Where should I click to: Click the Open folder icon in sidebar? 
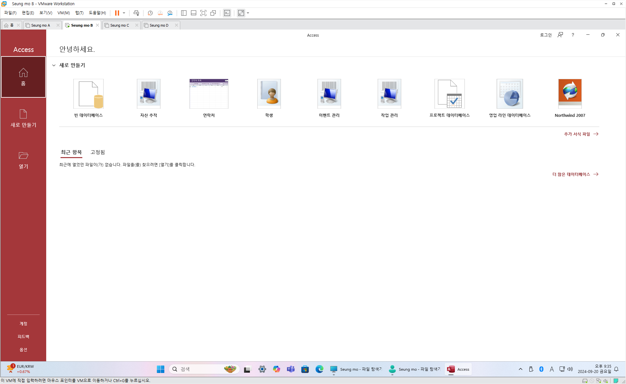[23, 155]
